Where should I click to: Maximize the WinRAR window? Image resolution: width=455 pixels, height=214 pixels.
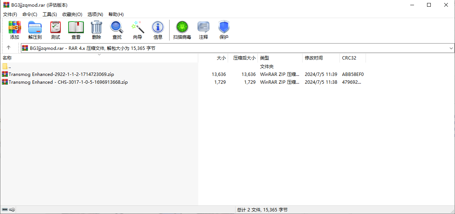(429, 5)
